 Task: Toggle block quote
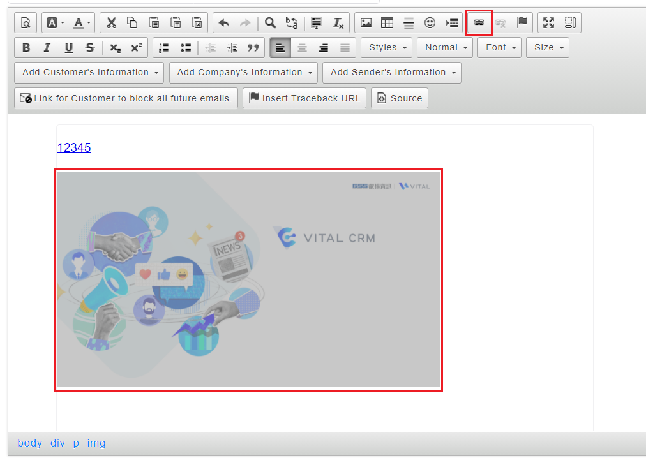pyautogui.click(x=253, y=48)
